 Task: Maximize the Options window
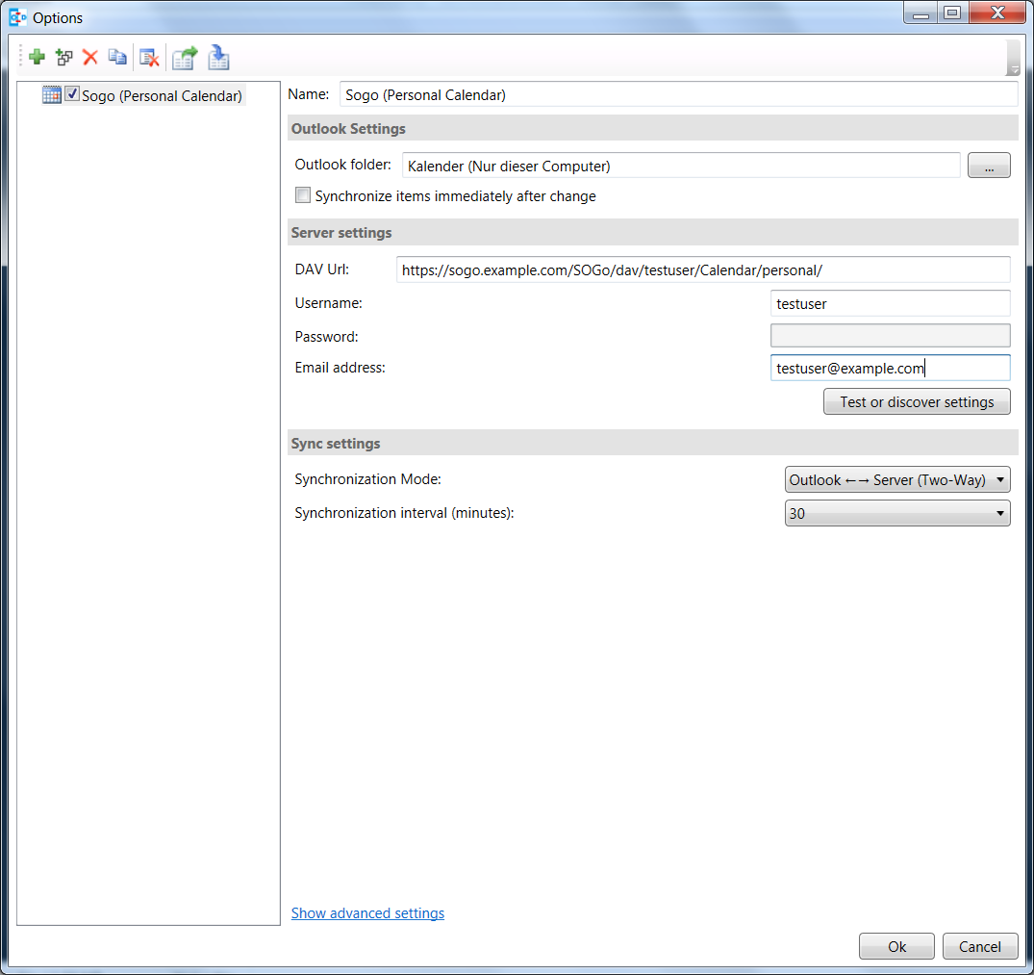(953, 13)
